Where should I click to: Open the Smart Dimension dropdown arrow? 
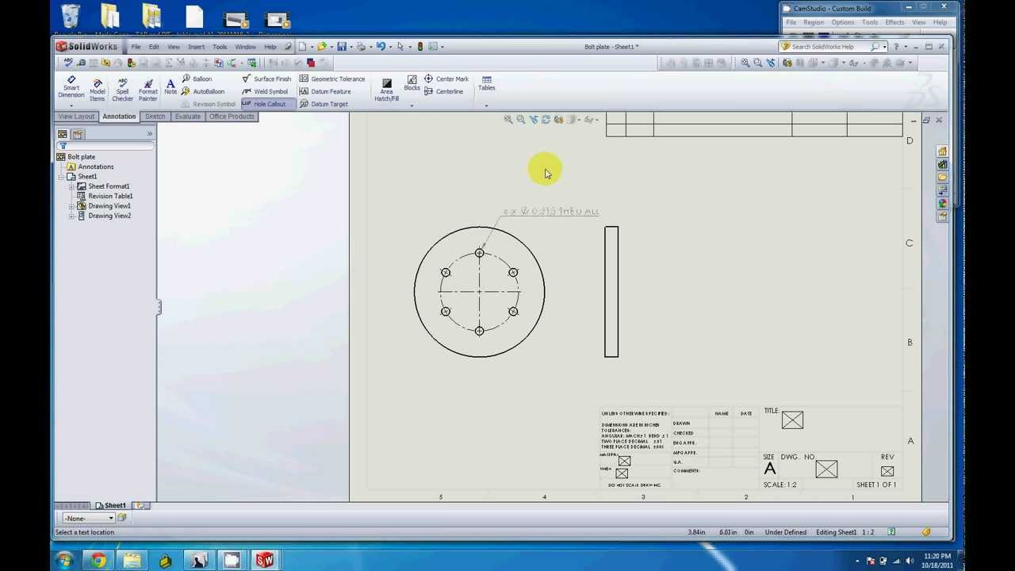pos(71,105)
